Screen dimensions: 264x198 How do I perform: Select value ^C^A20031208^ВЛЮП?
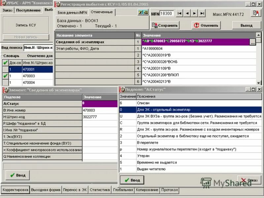199,75
